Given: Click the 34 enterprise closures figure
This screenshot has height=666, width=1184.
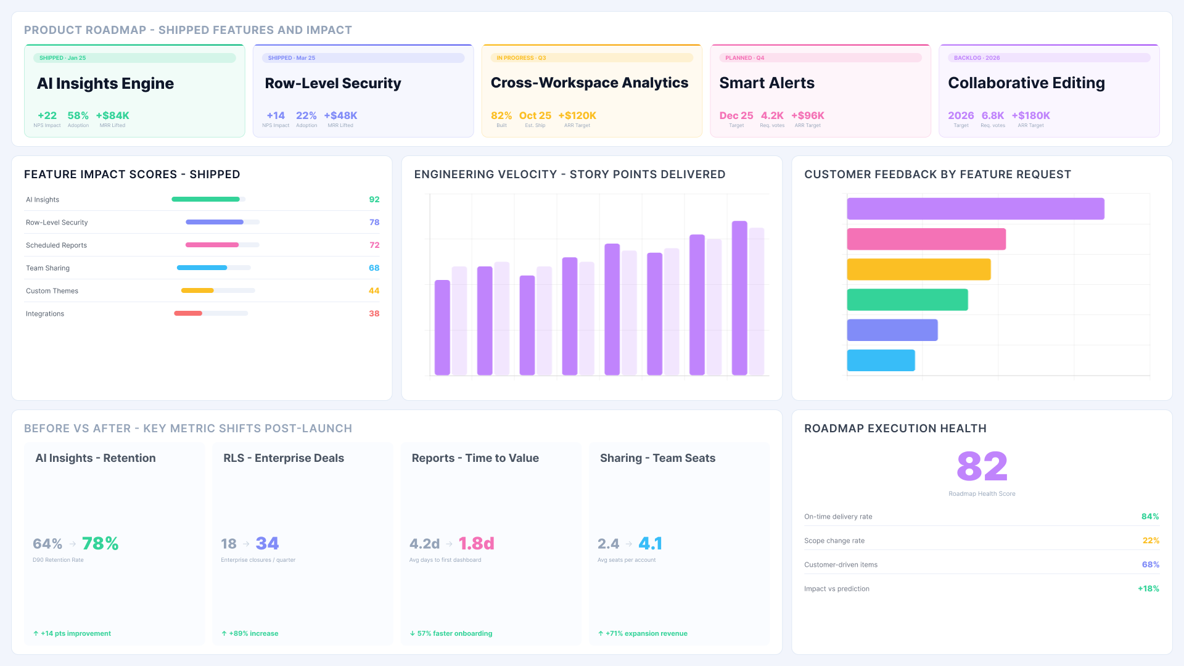Looking at the screenshot, I should pyautogui.click(x=267, y=543).
